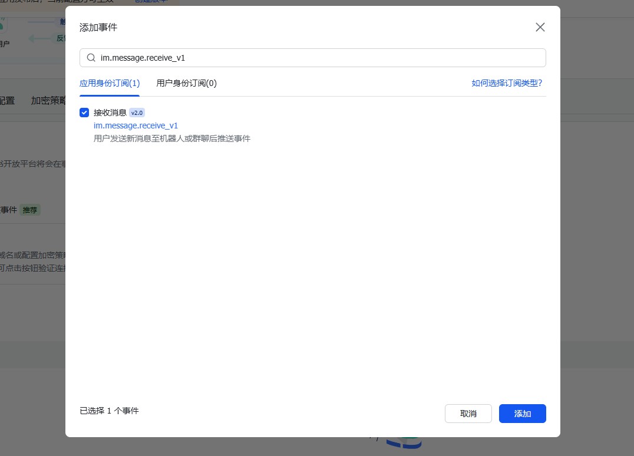Screen dimensions: 634x456
Task: Switch to the 应用身份订阅(1) tab
Action: [110, 83]
